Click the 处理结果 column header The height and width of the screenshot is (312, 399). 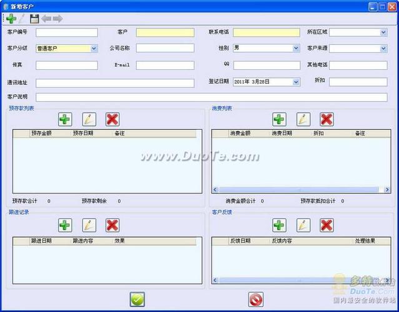pyautogui.click(x=372, y=241)
